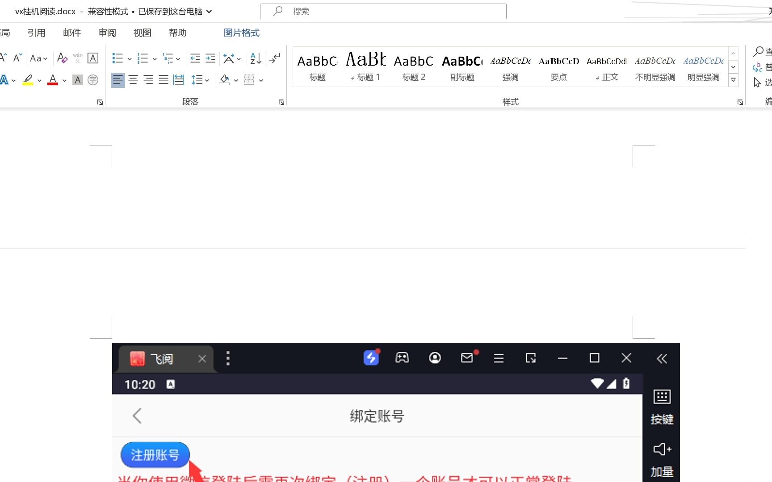The width and height of the screenshot is (772, 482).
Task: Click the 搜索 search box
Action: [383, 12]
